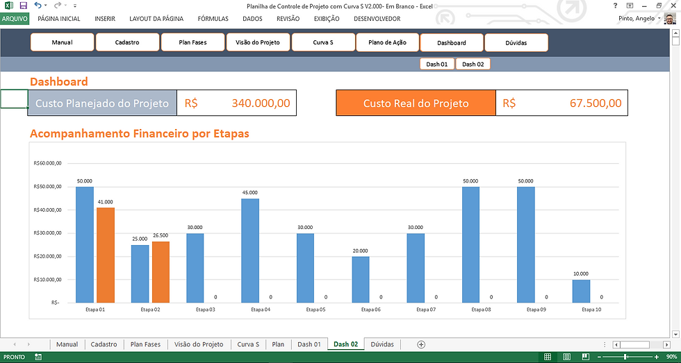Switch to INSERIR ribbon tab
The height and width of the screenshot is (363, 681).
105,19
